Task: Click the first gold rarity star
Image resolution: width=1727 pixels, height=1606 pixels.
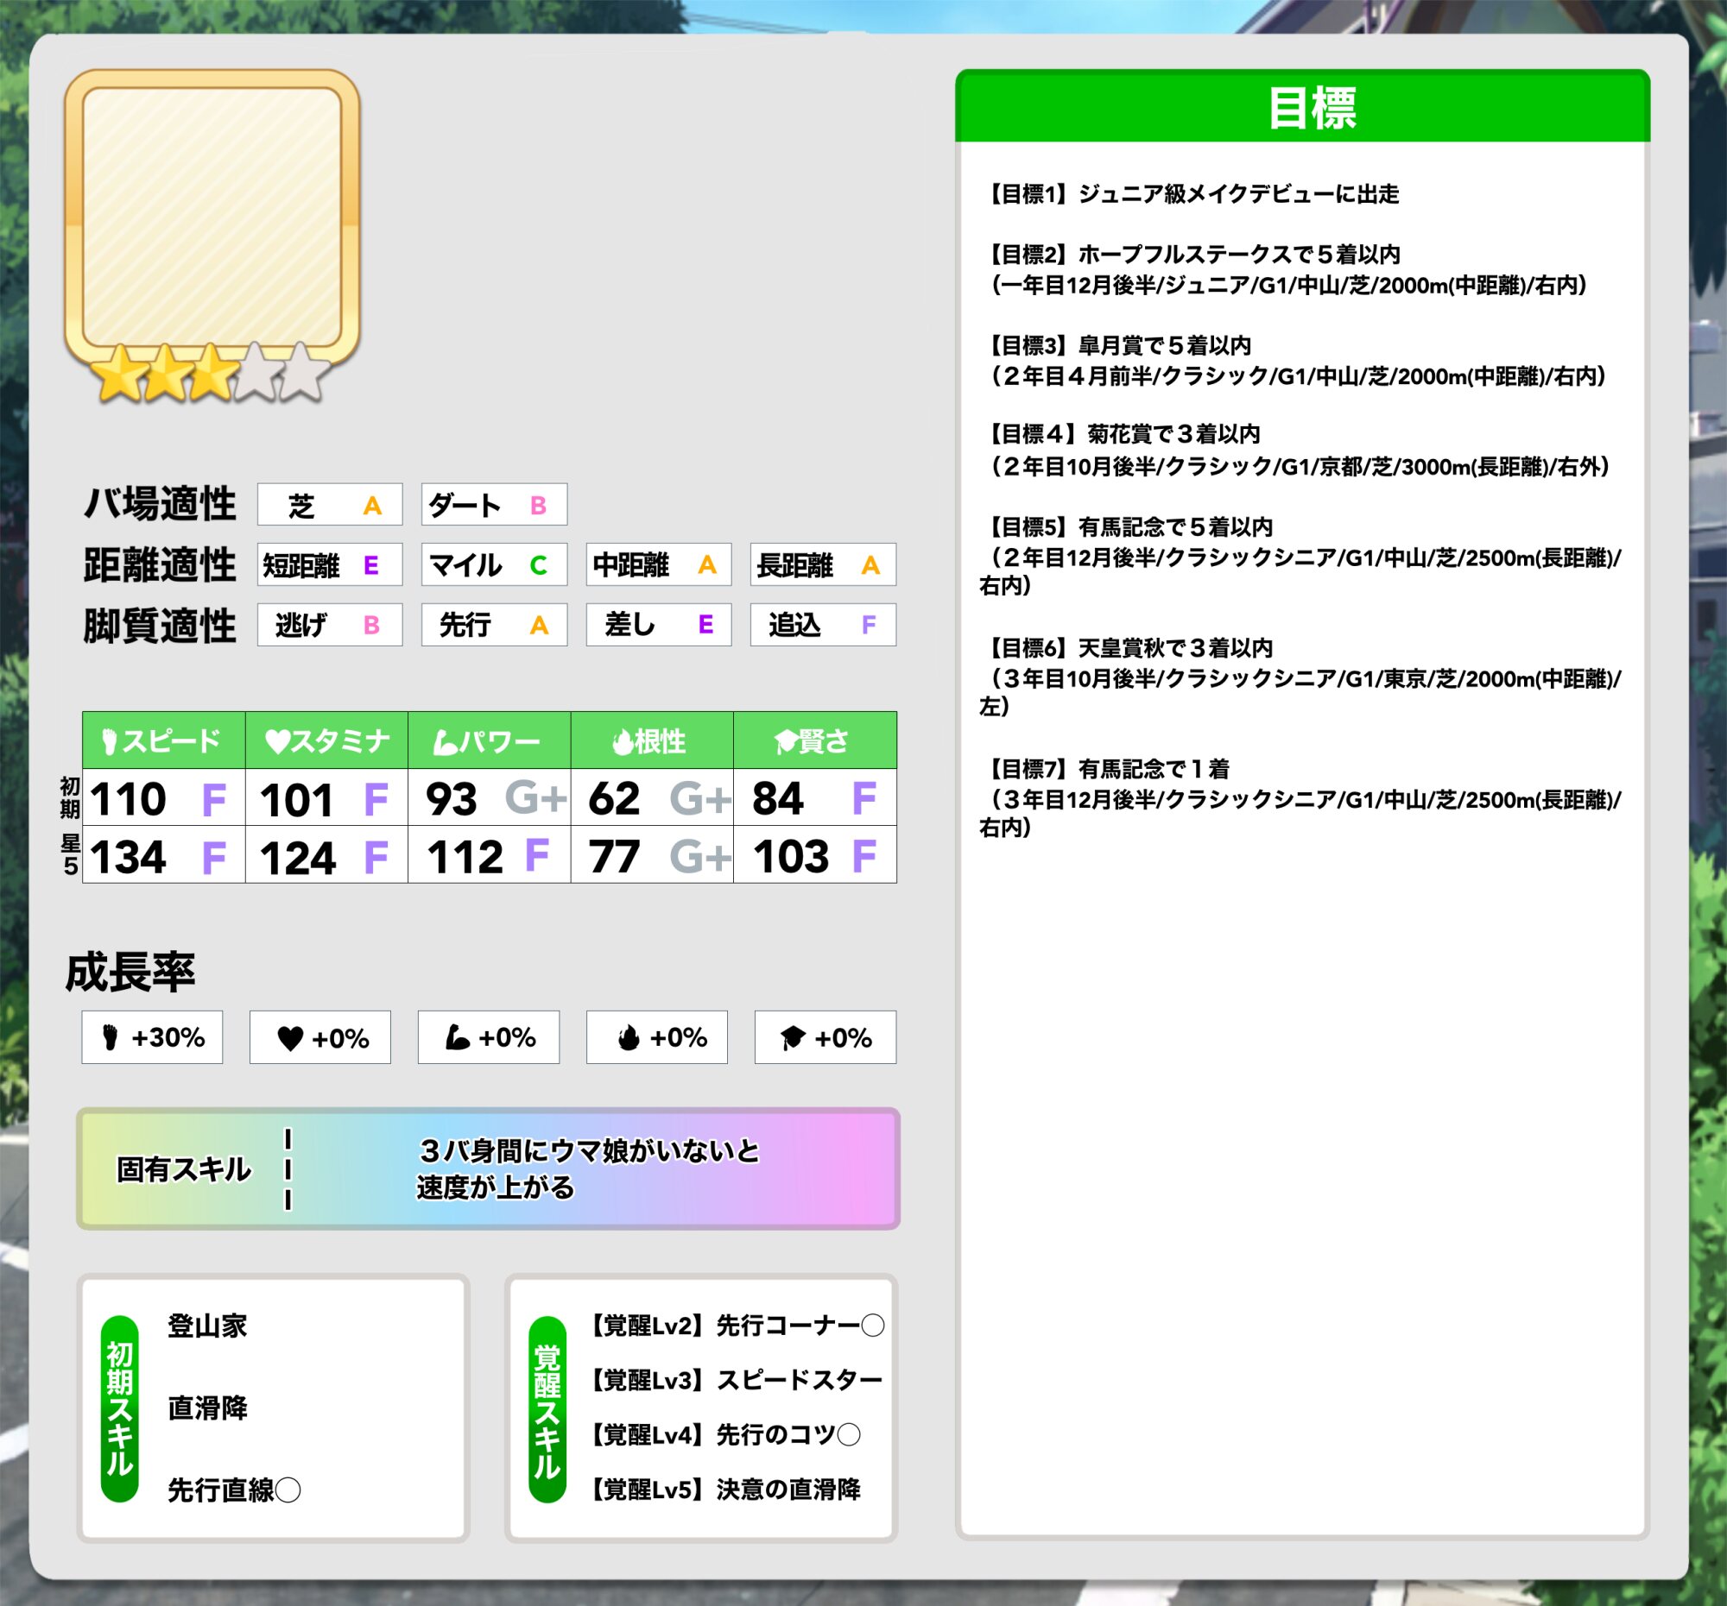Action: point(120,375)
